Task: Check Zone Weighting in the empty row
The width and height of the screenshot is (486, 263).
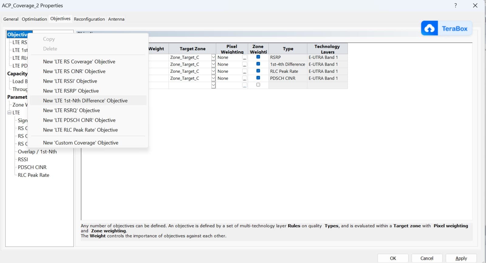Action: [258, 85]
